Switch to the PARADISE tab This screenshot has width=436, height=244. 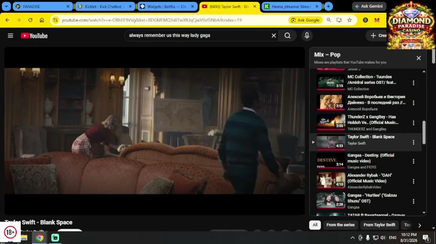coord(42,6)
